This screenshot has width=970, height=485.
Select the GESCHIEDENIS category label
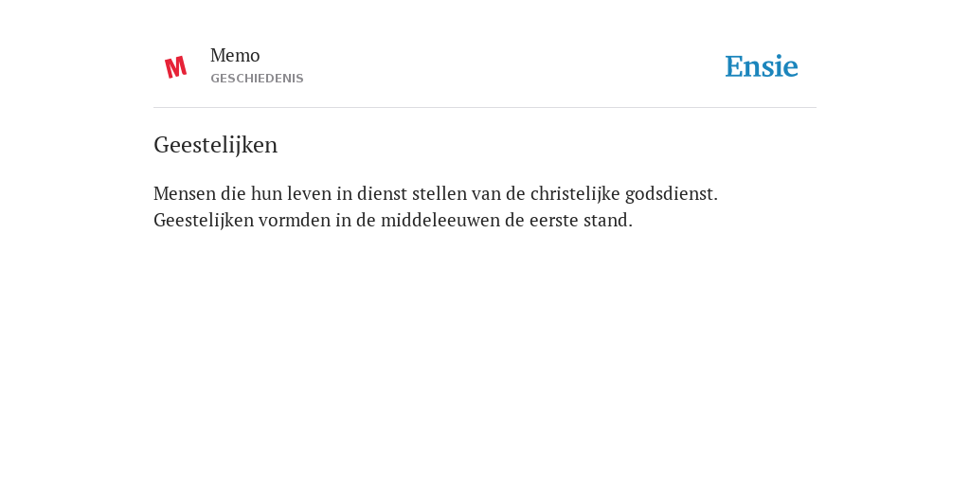pyautogui.click(x=257, y=79)
